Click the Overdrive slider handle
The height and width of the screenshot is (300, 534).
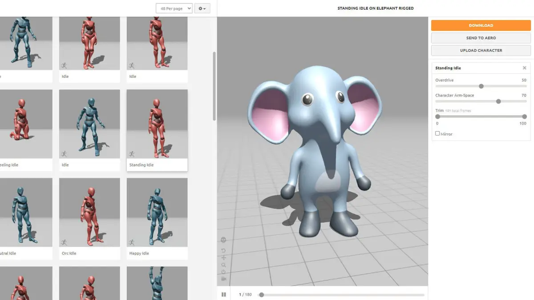tap(481, 86)
